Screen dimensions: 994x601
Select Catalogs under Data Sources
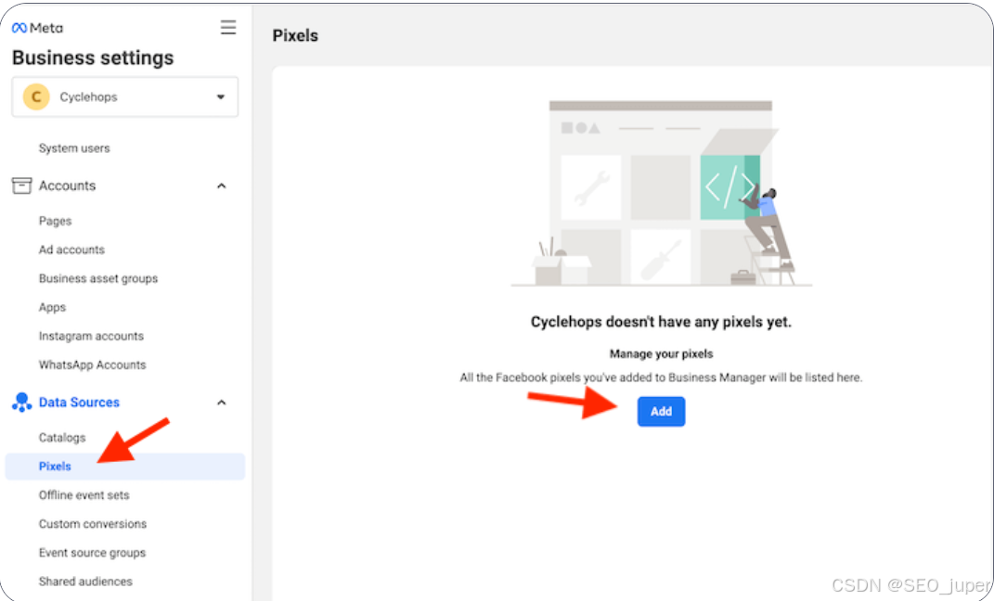click(62, 438)
